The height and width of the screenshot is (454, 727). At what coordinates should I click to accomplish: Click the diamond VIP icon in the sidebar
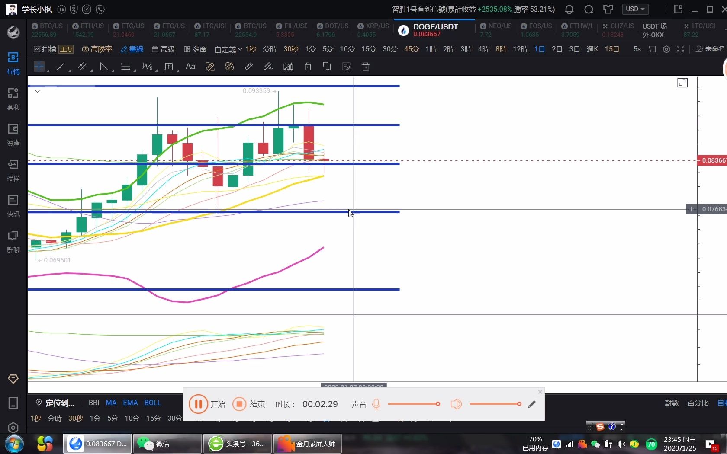coord(13,379)
